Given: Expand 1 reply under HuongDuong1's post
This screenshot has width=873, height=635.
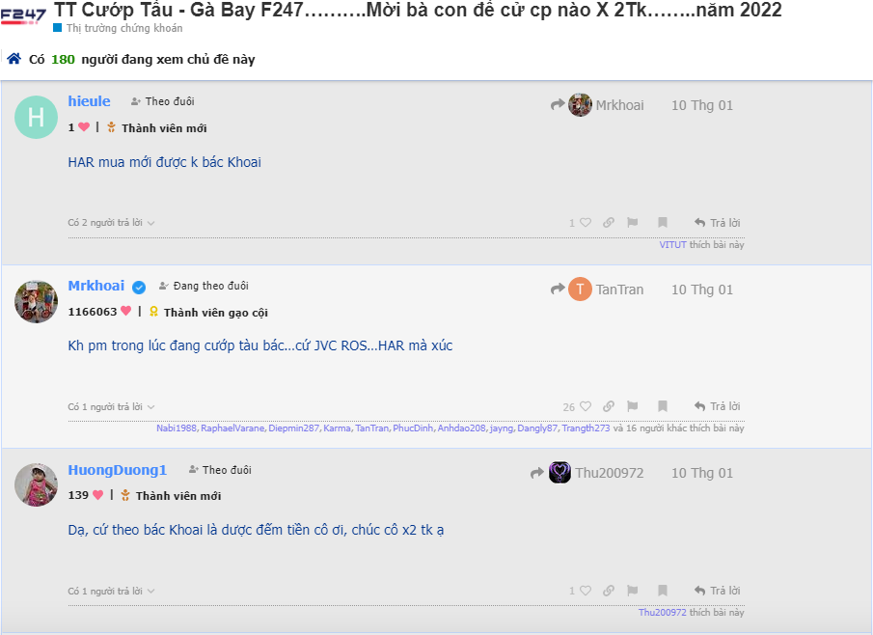Looking at the screenshot, I should pyautogui.click(x=111, y=591).
